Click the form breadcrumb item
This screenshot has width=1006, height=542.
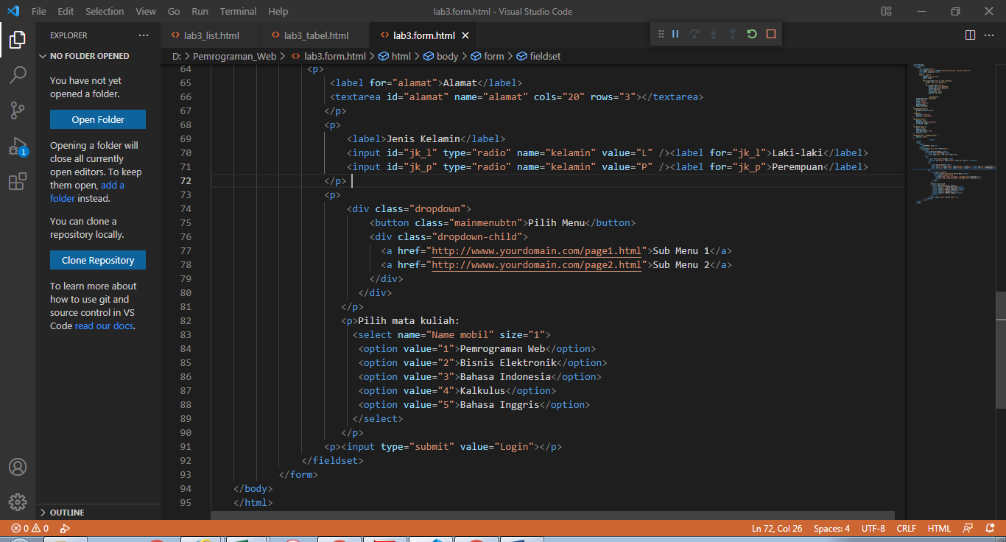click(488, 56)
